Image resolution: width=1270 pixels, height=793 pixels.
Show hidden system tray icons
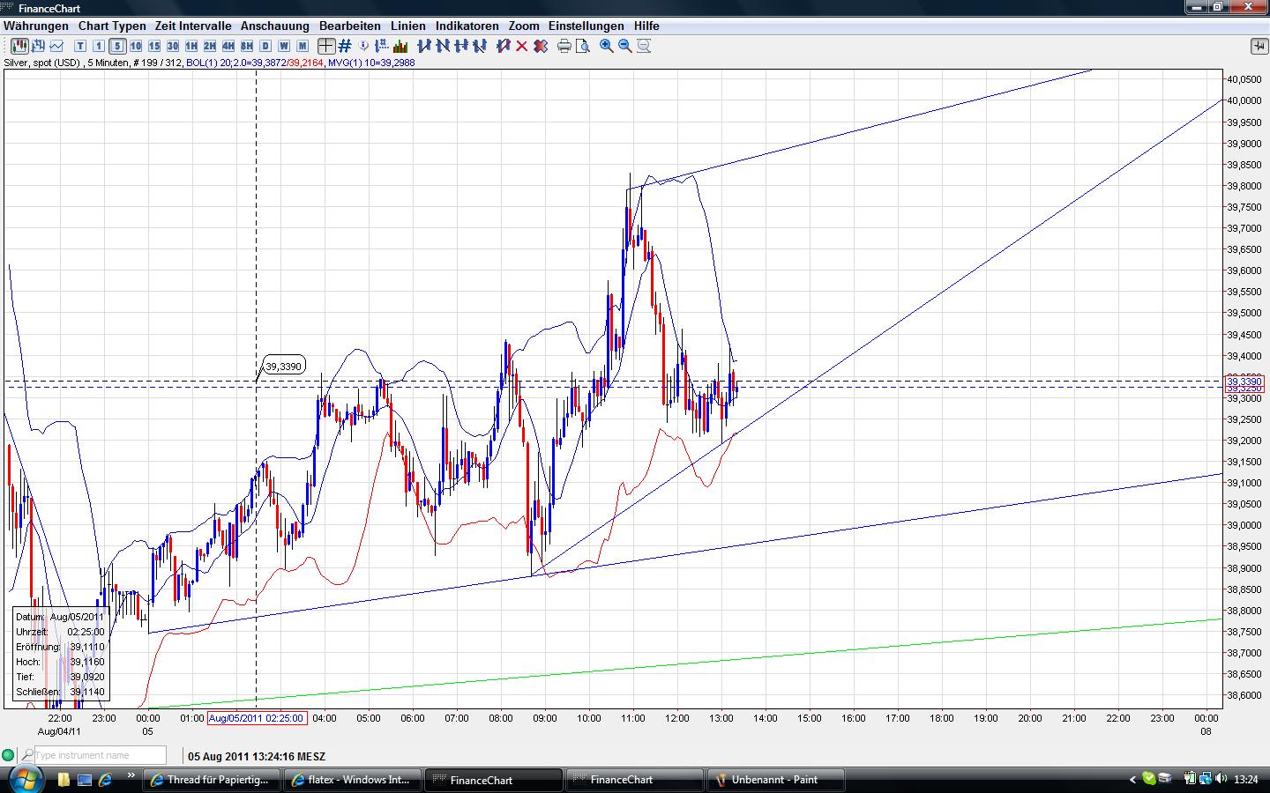(x=1132, y=780)
